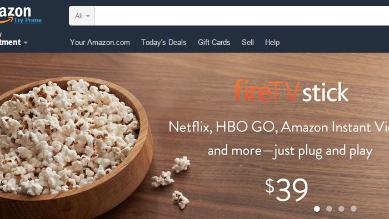Click the Netflix, HBO GO banner text
This screenshot has width=389, height=219.
pyautogui.click(x=278, y=127)
